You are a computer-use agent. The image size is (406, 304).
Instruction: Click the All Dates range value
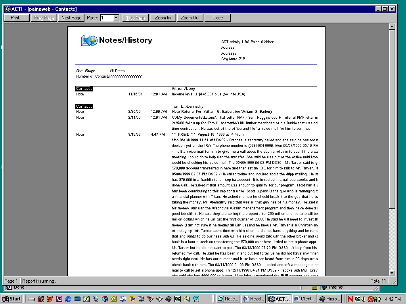(x=117, y=70)
